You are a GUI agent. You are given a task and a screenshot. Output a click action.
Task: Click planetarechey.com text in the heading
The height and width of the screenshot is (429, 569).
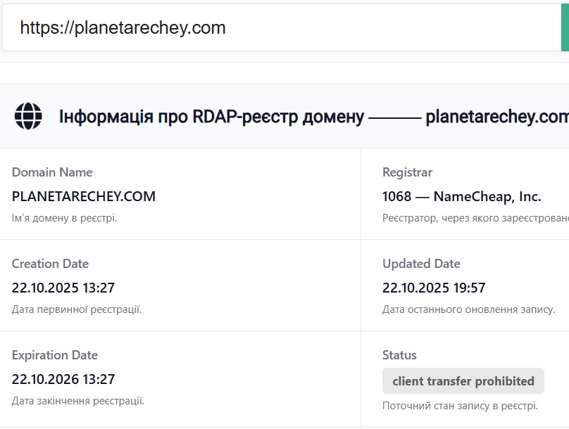pyautogui.click(x=497, y=117)
